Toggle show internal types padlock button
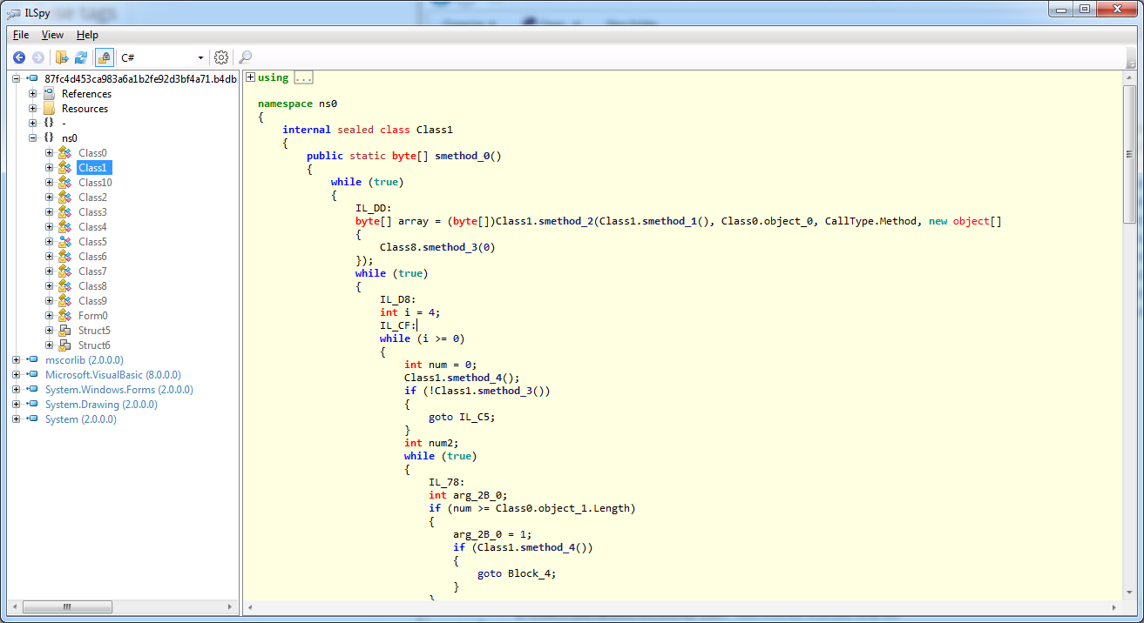 pos(104,57)
